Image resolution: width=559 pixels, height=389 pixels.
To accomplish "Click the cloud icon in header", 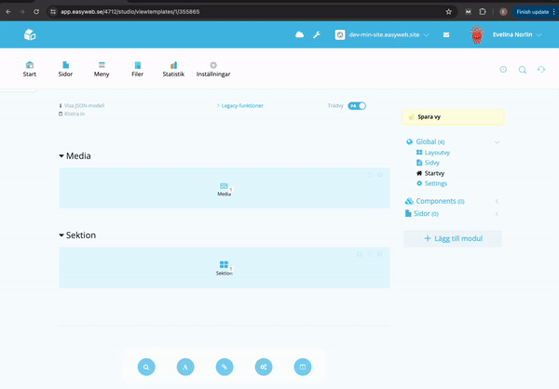I will pyautogui.click(x=299, y=35).
